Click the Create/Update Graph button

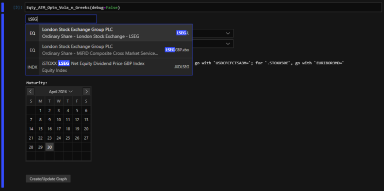48,179
